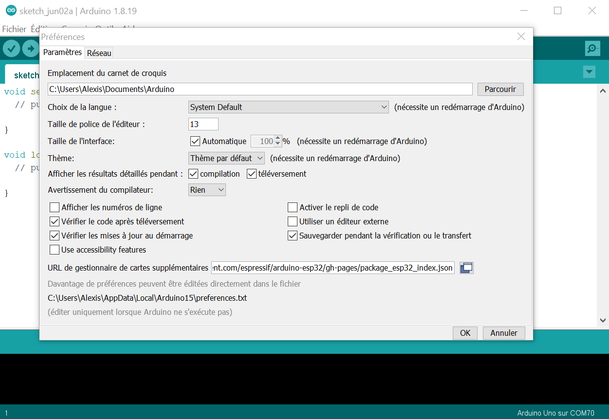The image size is (609, 419).
Task: Click the label Emplacement du carnet de croquis
Action: pyautogui.click(x=107, y=73)
